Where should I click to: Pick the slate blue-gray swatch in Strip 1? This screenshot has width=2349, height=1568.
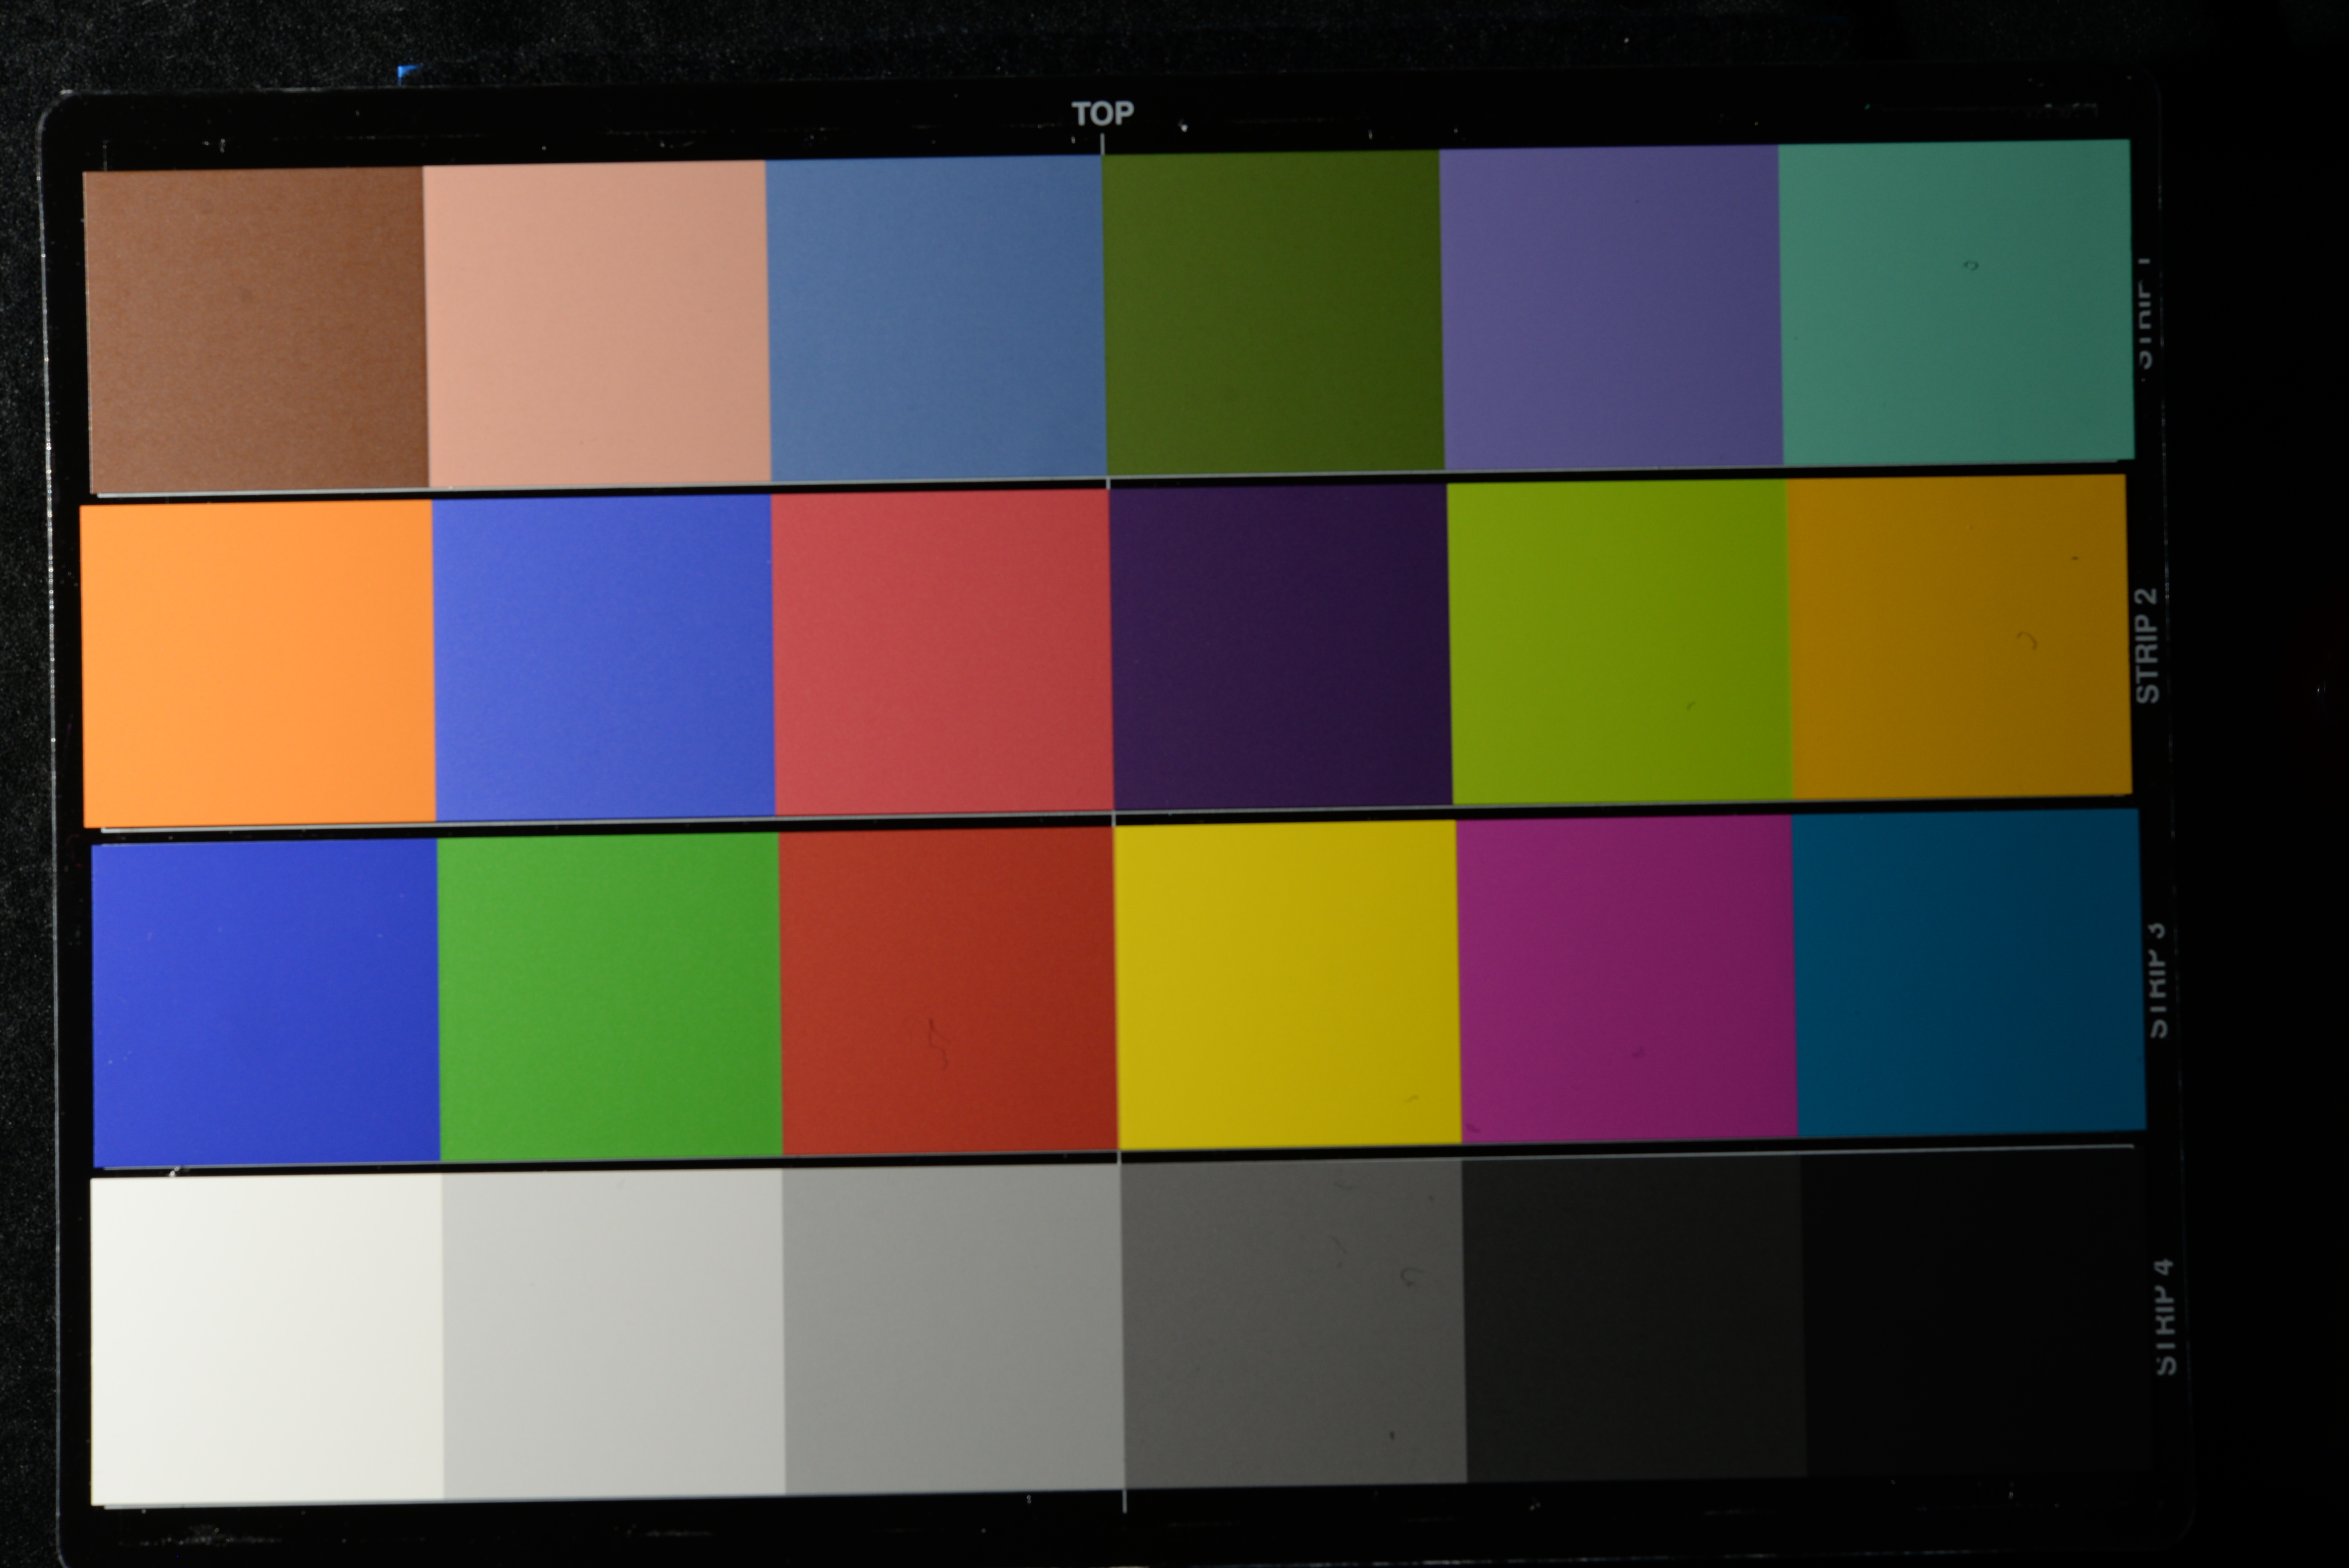936,318
